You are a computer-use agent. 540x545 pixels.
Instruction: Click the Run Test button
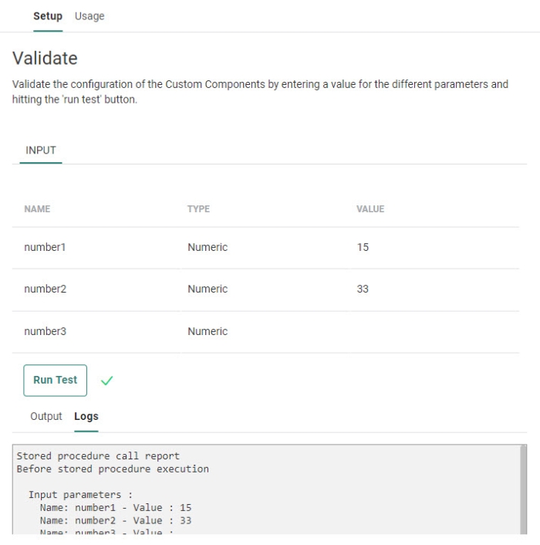coord(56,380)
